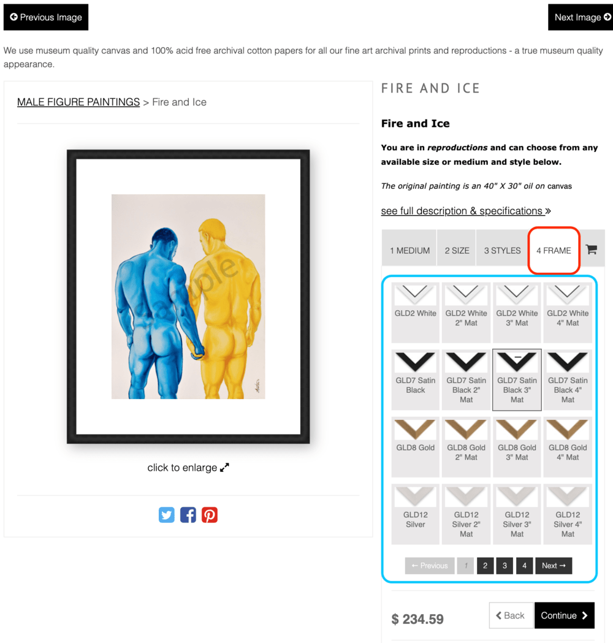The image size is (613, 643).
Task: Open the 2 SIZE tab
Action: pos(457,250)
